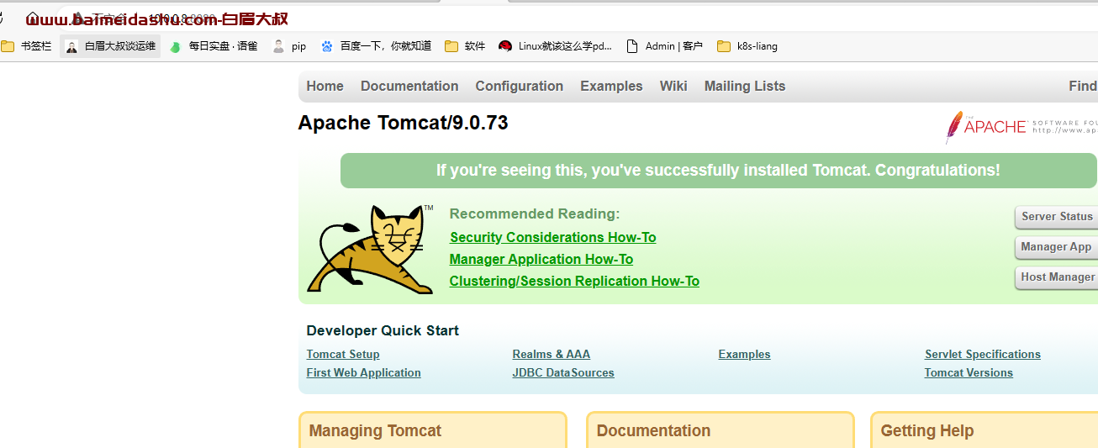Open the JDBC DataSources link
The width and height of the screenshot is (1098, 448).
563,373
